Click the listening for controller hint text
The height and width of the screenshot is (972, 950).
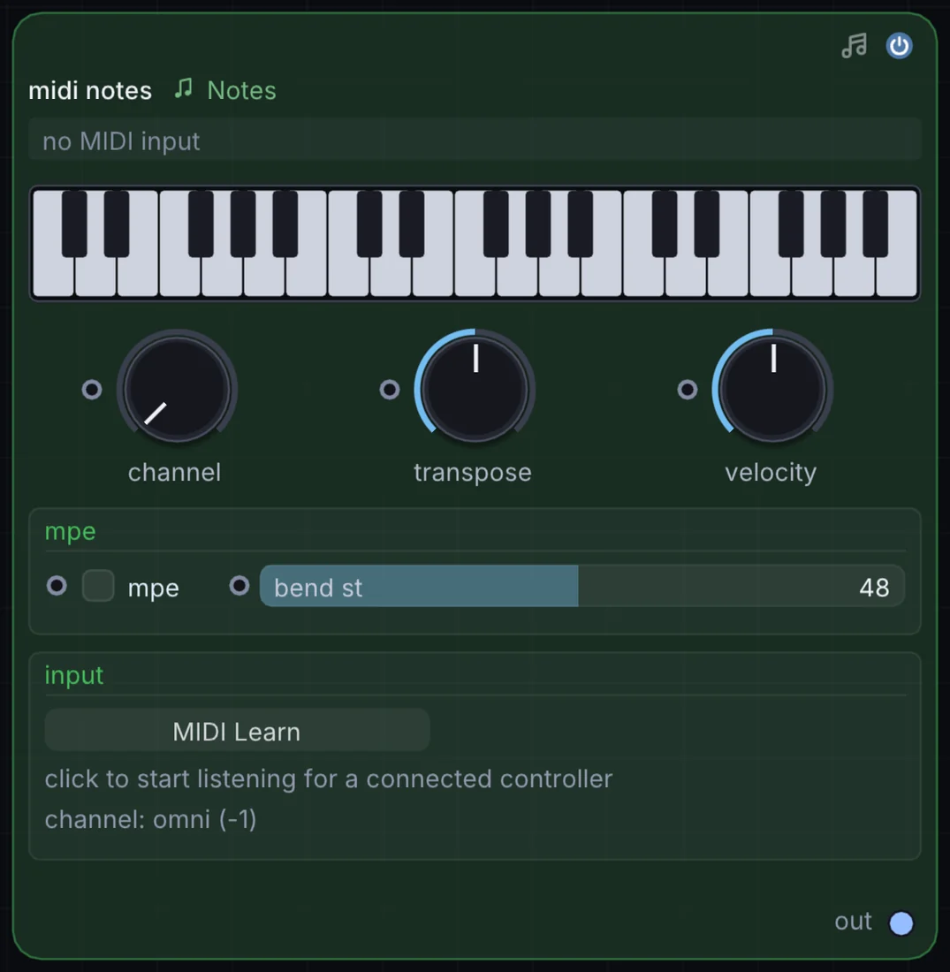(x=329, y=779)
